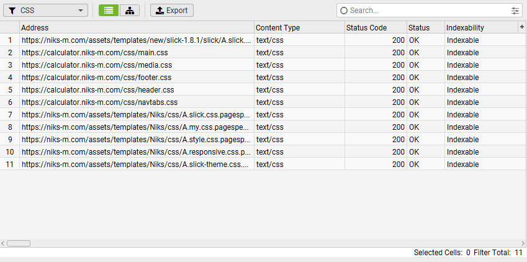The height and width of the screenshot is (262, 527).
Task: Select row number 11
Action: (x=10, y=165)
